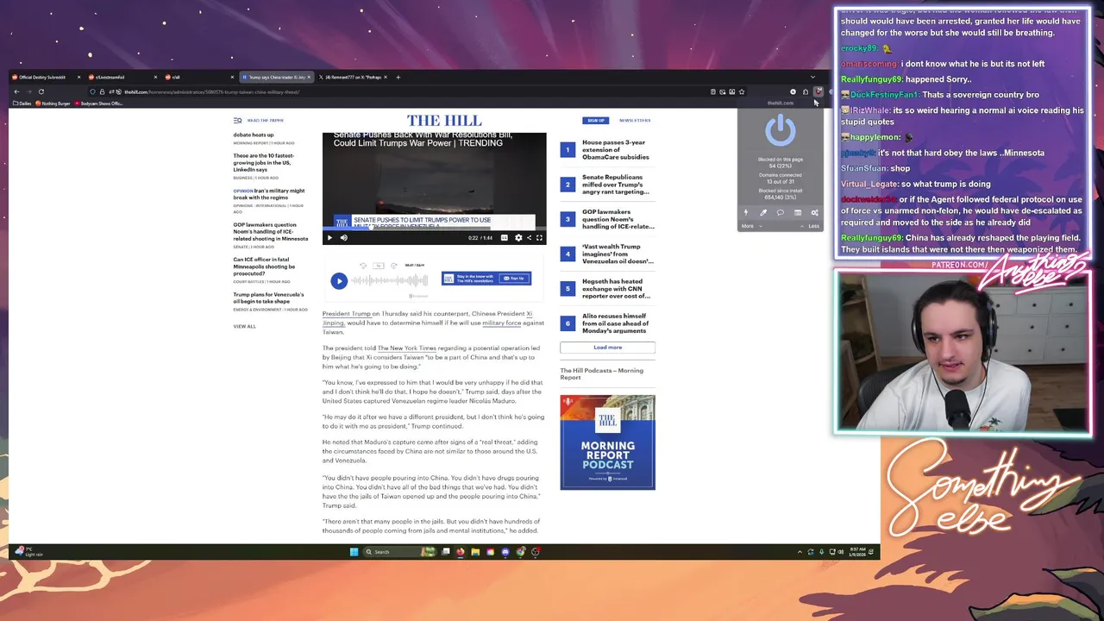Click the blue Sign Up header button
This screenshot has height=621, width=1104.
pyautogui.click(x=595, y=120)
